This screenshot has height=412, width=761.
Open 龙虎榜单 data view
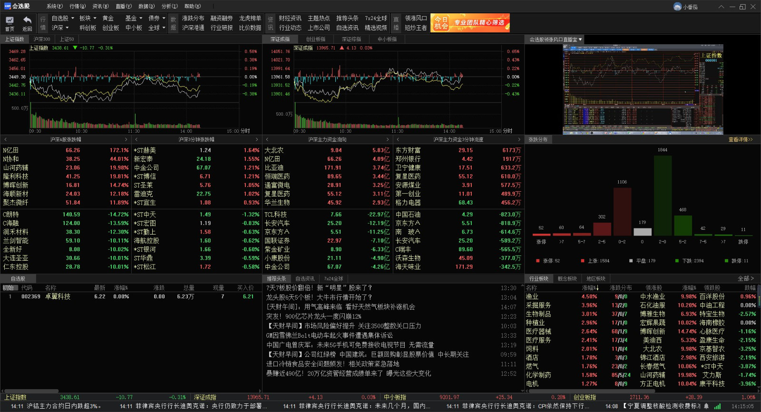250,18
